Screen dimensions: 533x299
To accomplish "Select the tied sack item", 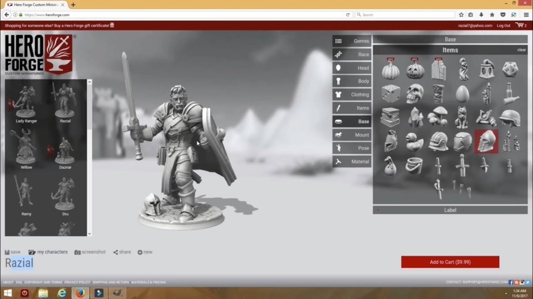I will pos(390,166).
